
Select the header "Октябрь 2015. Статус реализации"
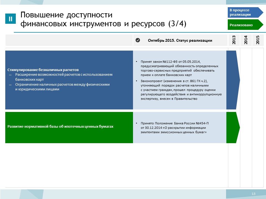tap(180, 40)
